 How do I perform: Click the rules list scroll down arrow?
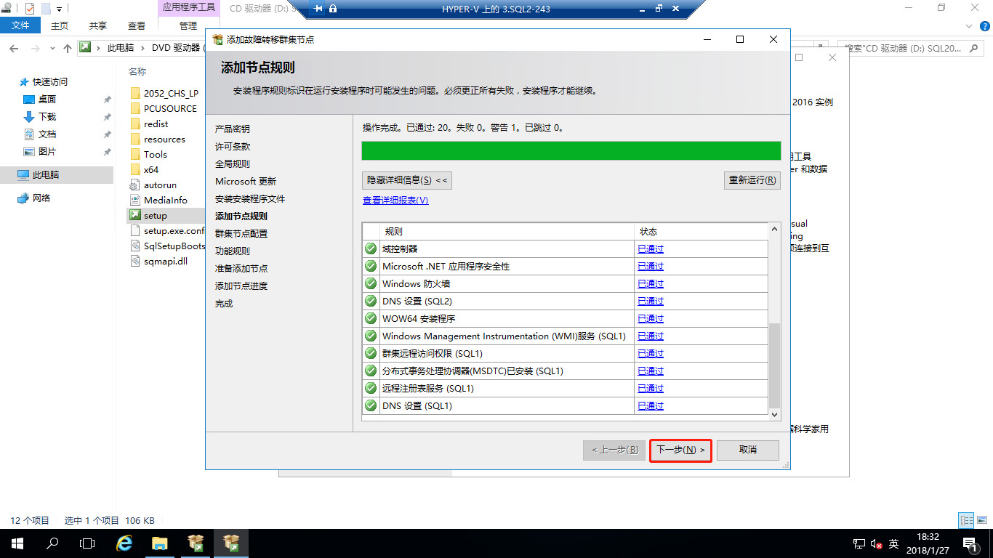774,414
